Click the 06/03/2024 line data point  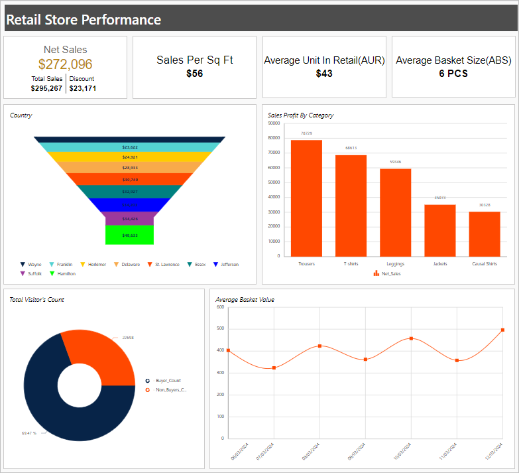click(x=228, y=350)
